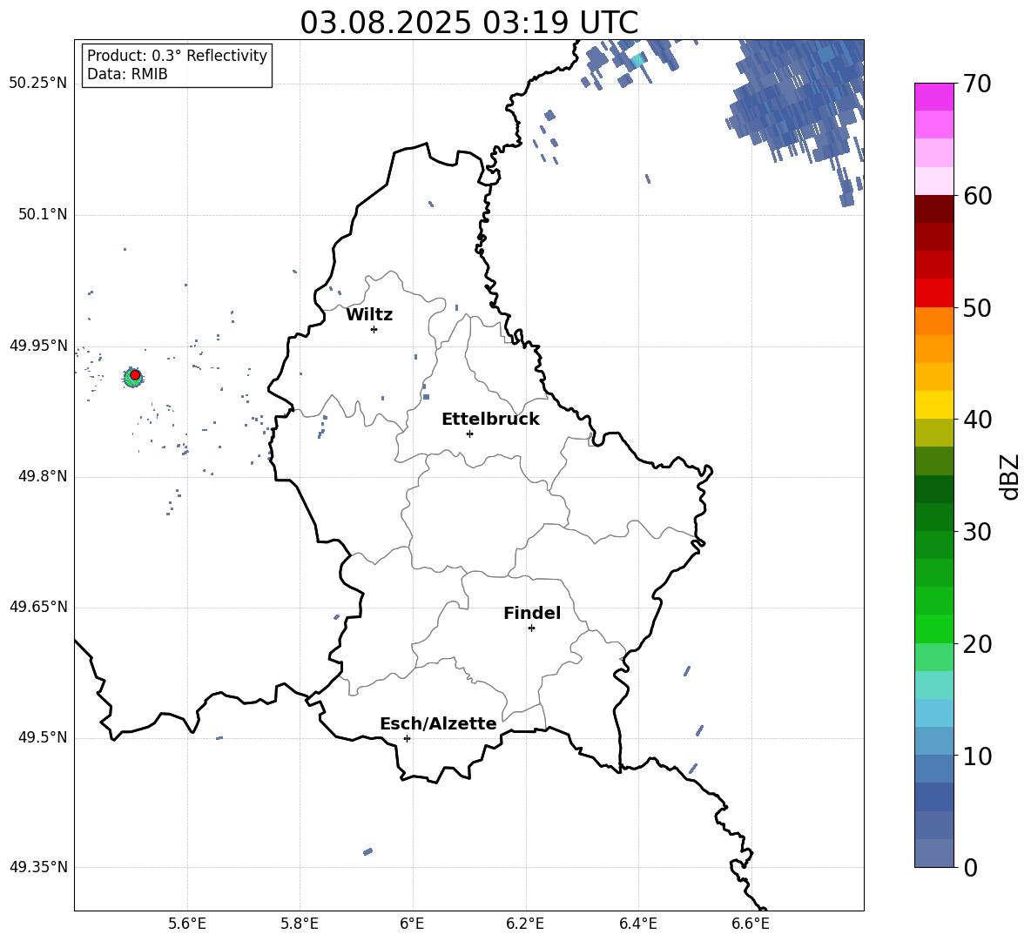The width and height of the screenshot is (1031, 941).
Task: Click the colorbar tick value 50
Action: coord(977,307)
